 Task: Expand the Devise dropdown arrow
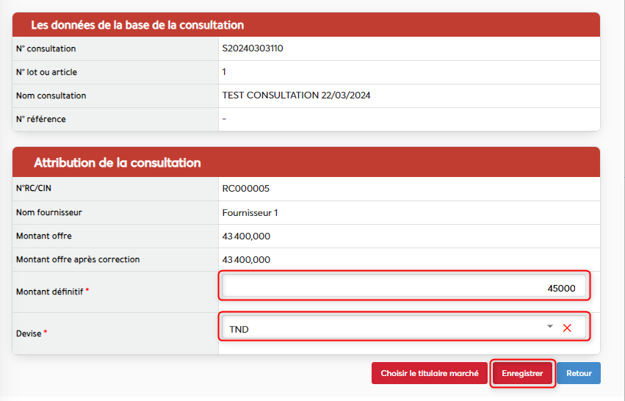[x=550, y=327]
